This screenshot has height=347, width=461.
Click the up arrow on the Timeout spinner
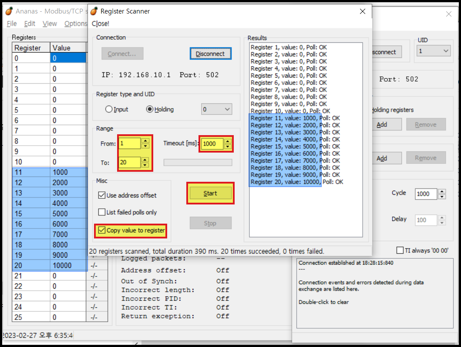click(227, 141)
